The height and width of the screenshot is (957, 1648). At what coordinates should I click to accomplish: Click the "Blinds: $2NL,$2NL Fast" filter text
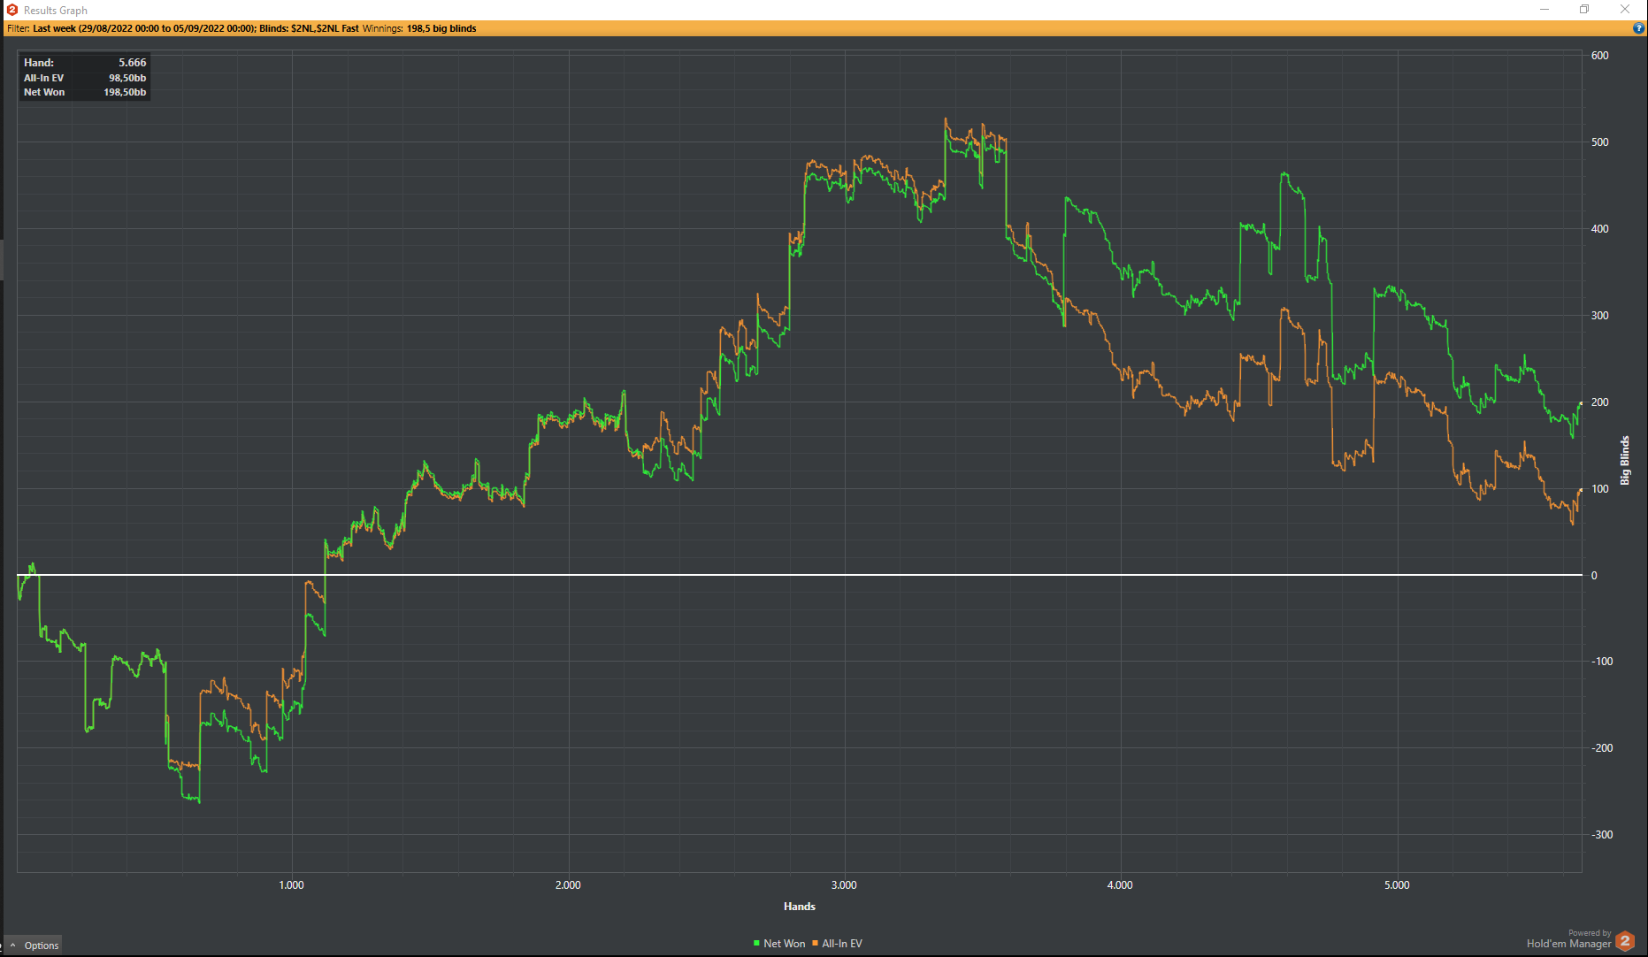point(309,28)
